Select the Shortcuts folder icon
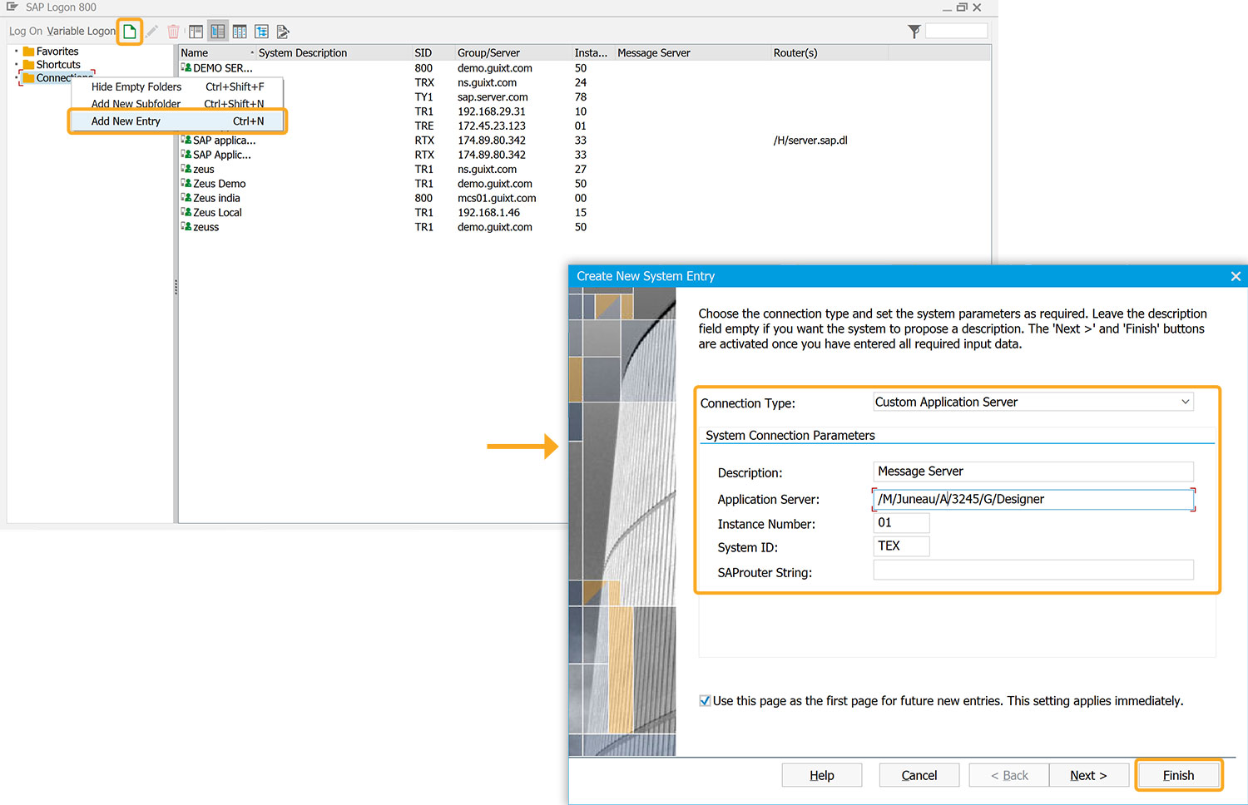Viewport: 1248px width, 805px height. 29,65
